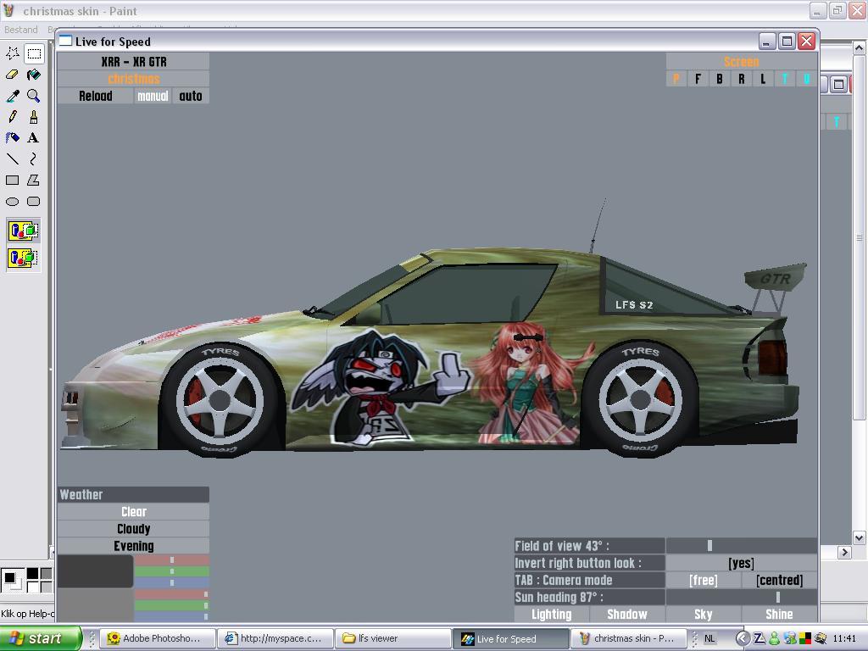
Task: Switch to myspace browser taskbar button
Action: 274,638
